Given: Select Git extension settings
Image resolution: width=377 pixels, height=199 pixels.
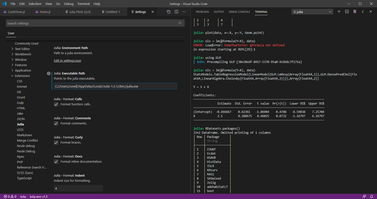Looking at the screenshot, I should pyautogui.click(x=19, y=92).
